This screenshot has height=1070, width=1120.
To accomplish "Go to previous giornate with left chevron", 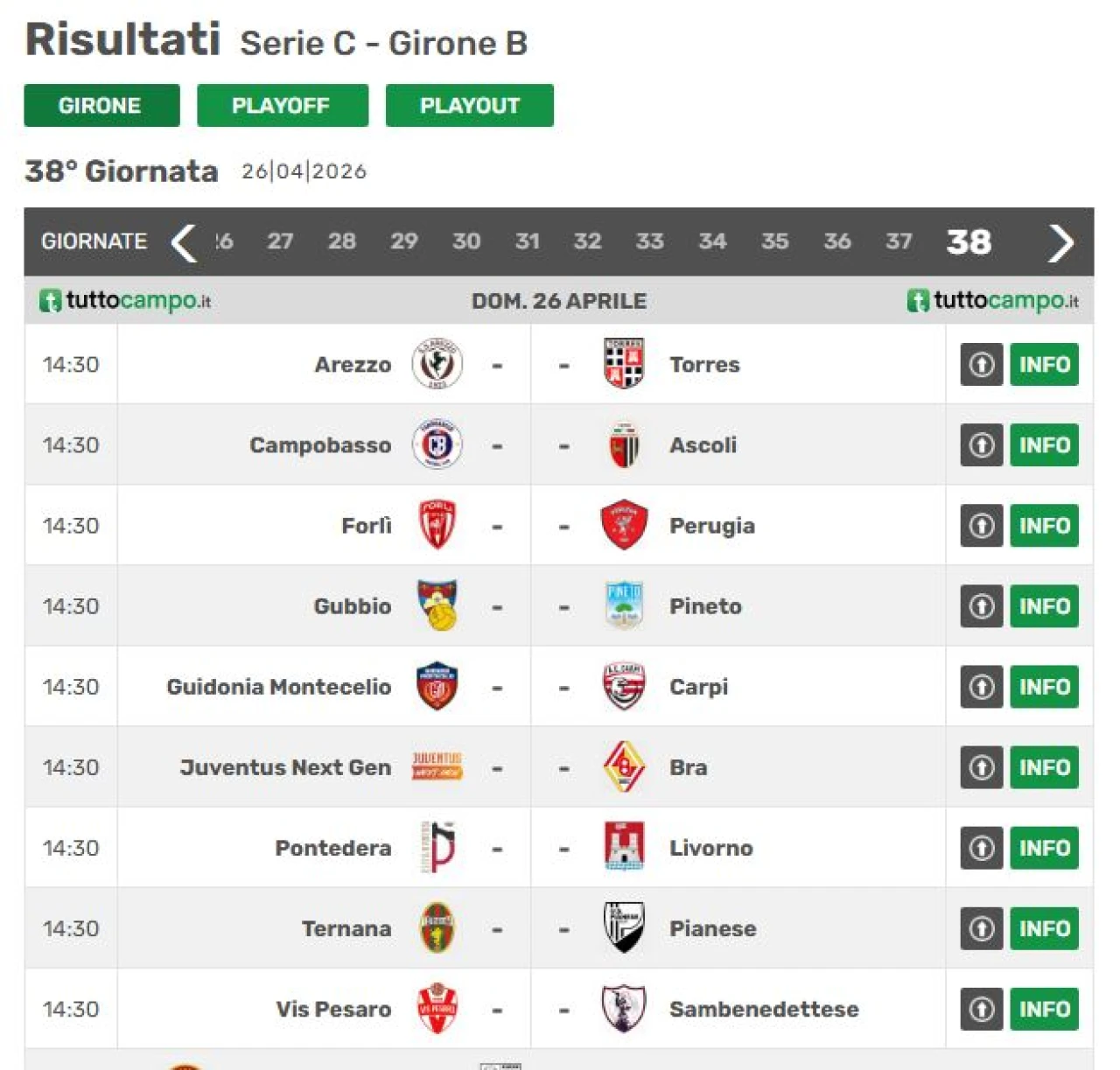I will coord(184,242).
